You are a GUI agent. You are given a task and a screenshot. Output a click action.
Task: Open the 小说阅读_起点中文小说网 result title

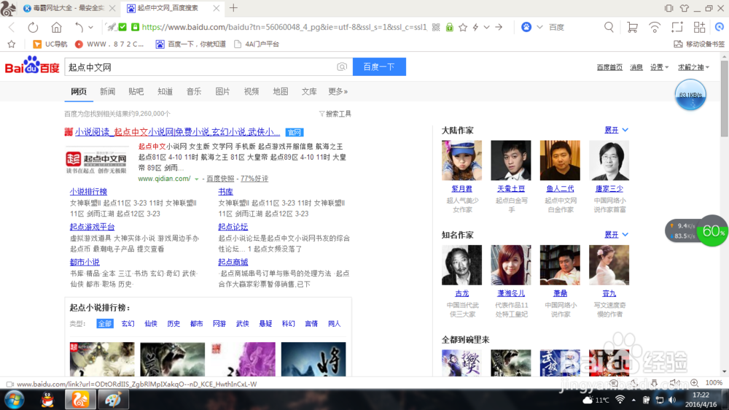pos(177,132)
